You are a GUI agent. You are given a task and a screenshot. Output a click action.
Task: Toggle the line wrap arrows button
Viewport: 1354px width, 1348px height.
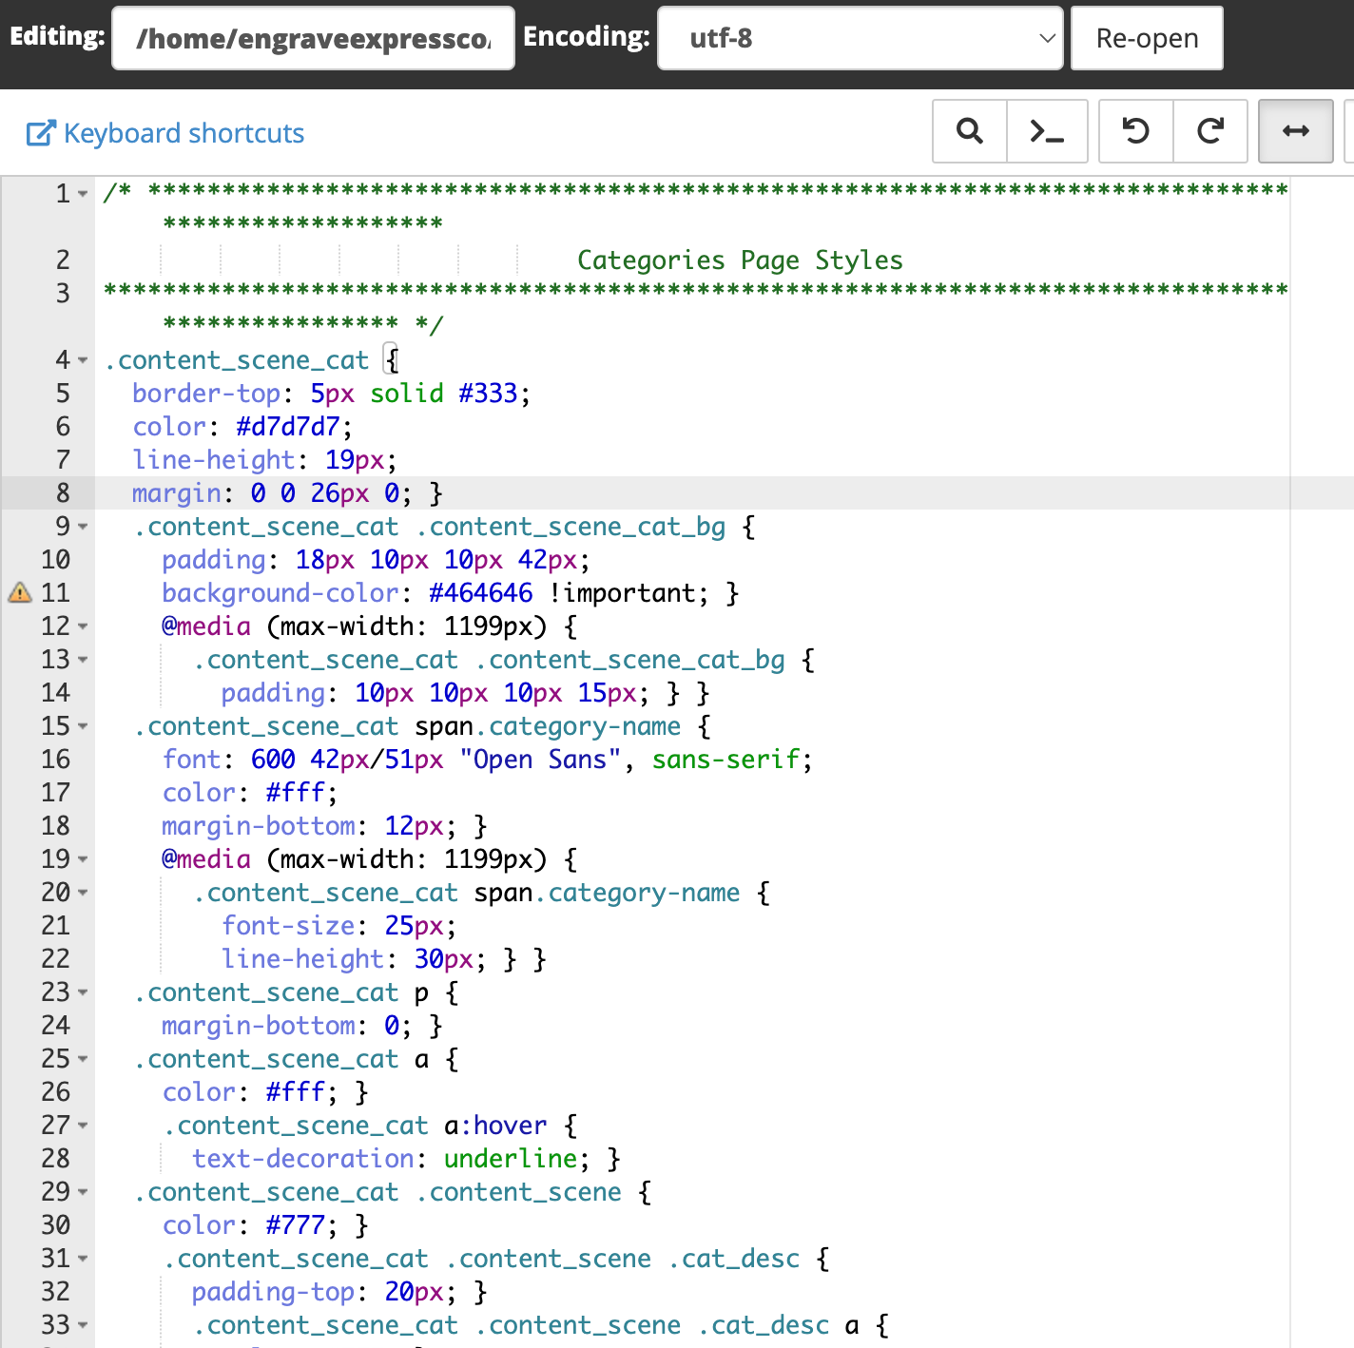click(x=1295, y=131)
